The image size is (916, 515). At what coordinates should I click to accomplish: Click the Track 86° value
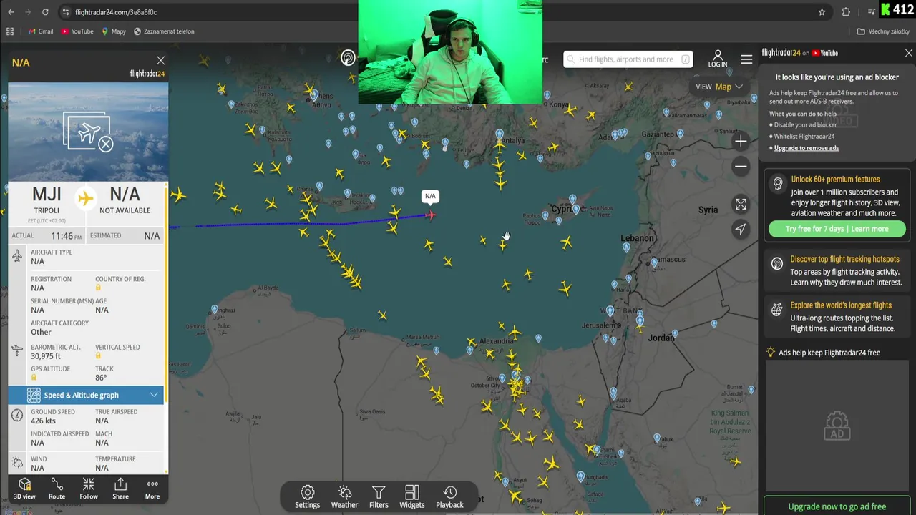(x=101, y=378)
